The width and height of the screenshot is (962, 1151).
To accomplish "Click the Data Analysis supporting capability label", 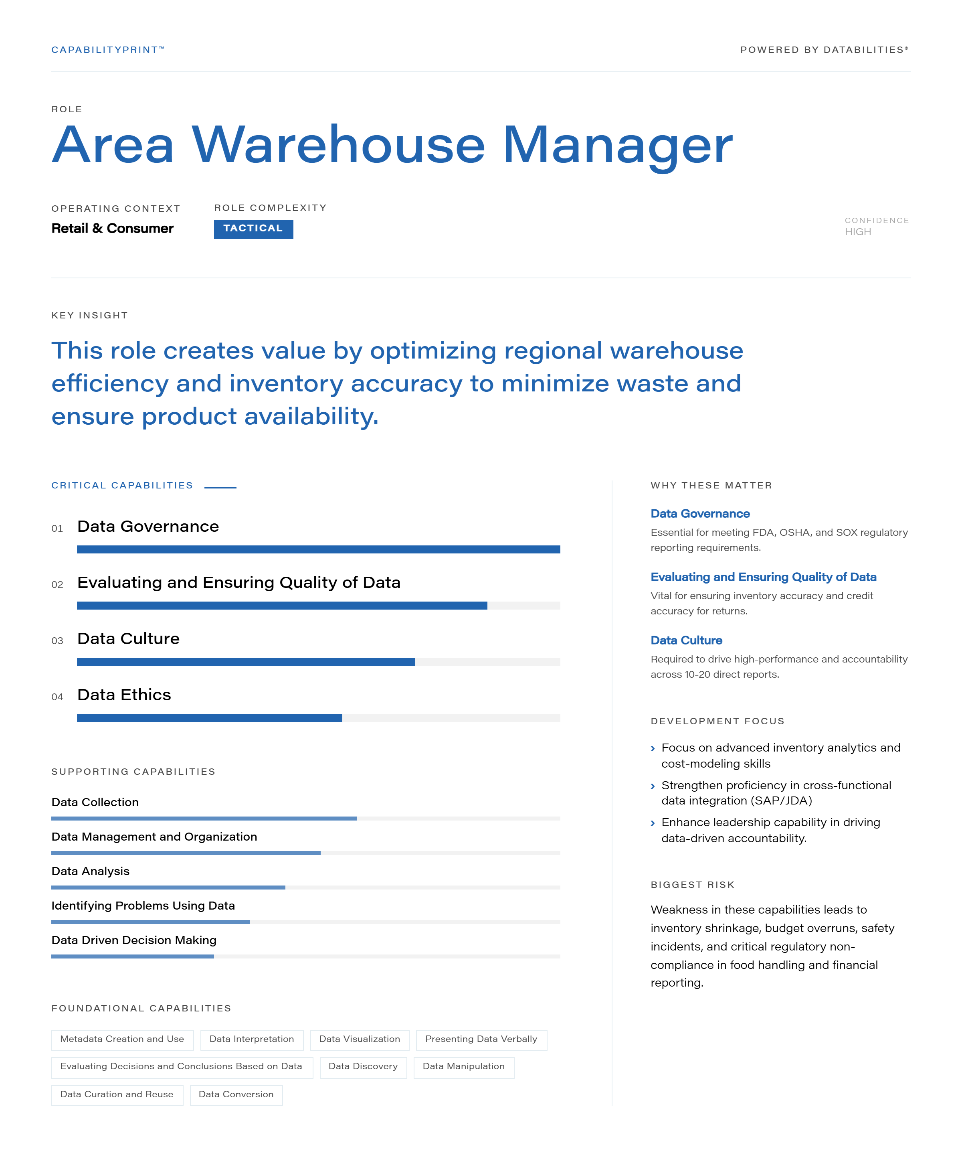I will tap(91, 871).
